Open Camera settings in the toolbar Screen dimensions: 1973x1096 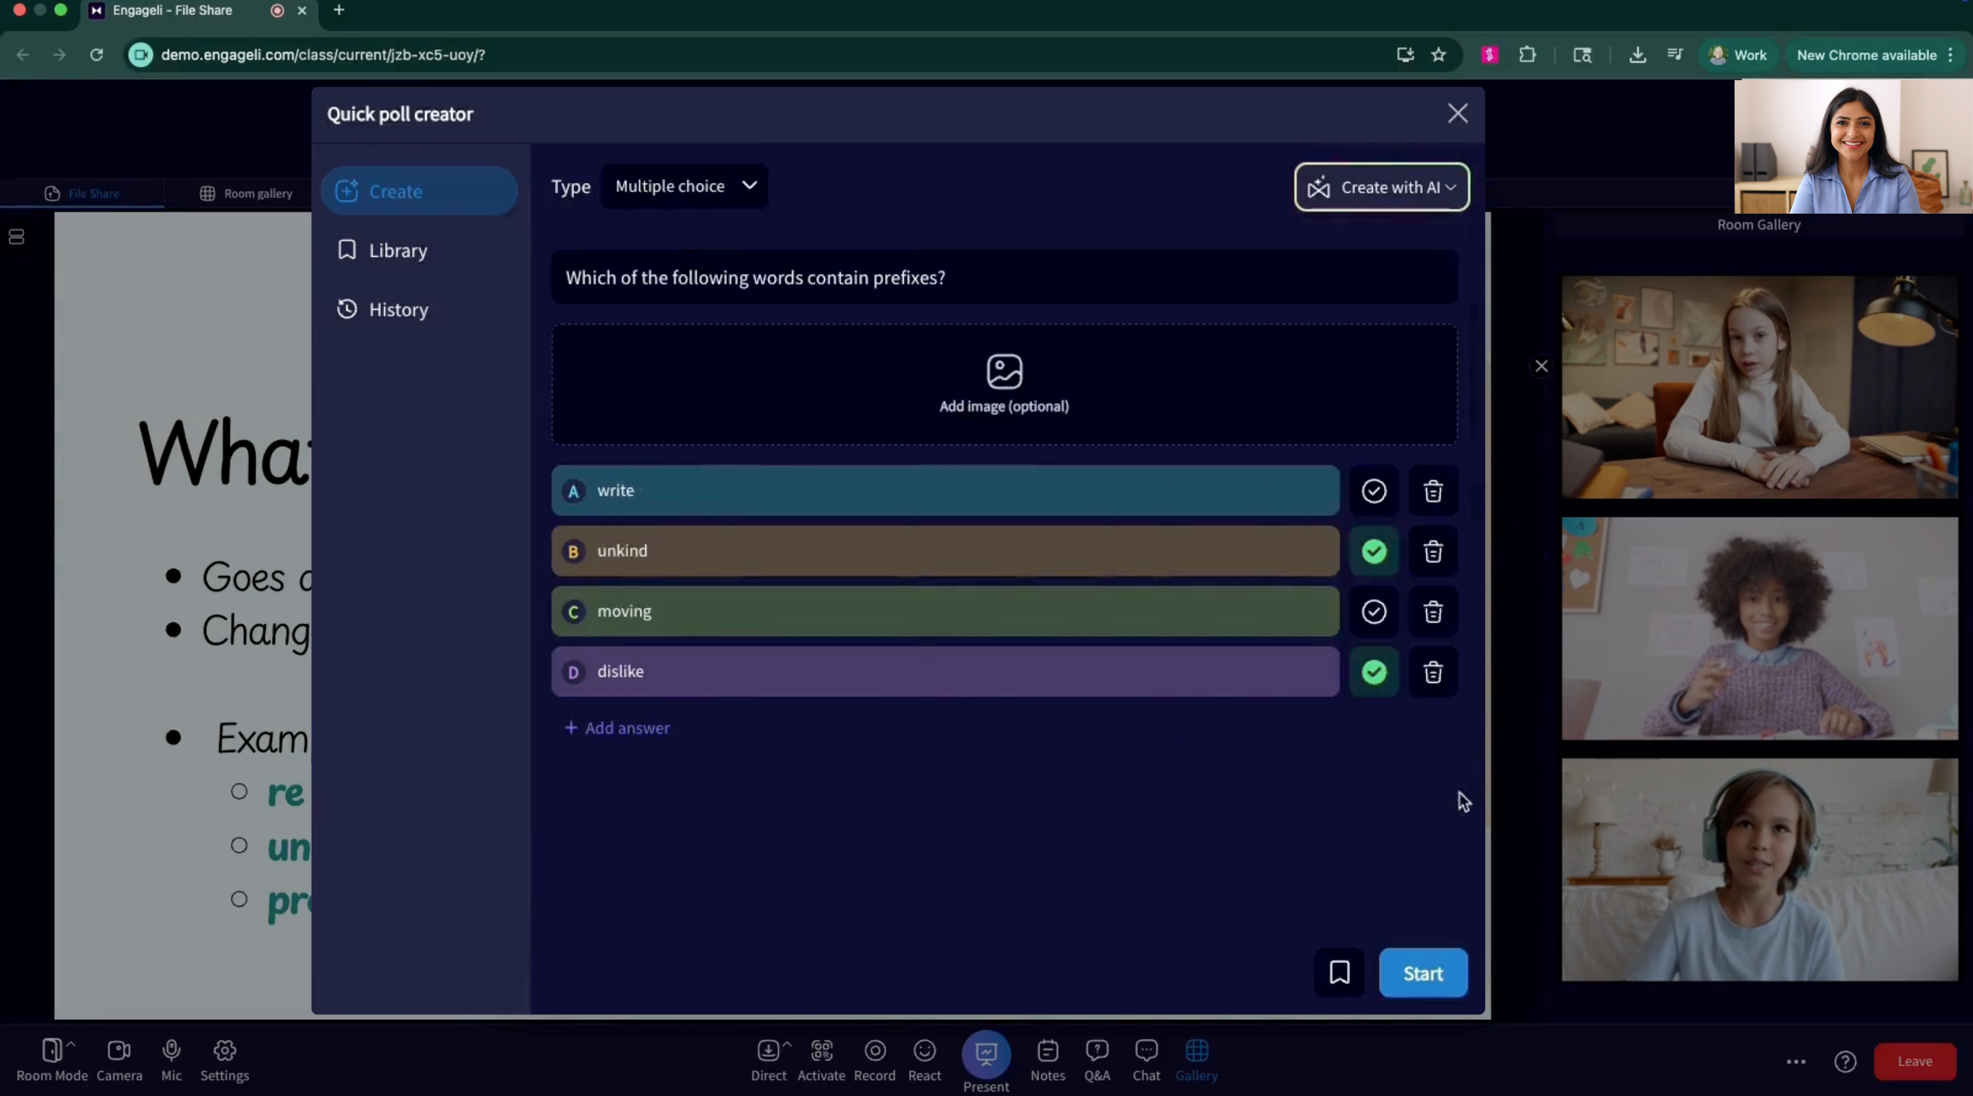119,1061
